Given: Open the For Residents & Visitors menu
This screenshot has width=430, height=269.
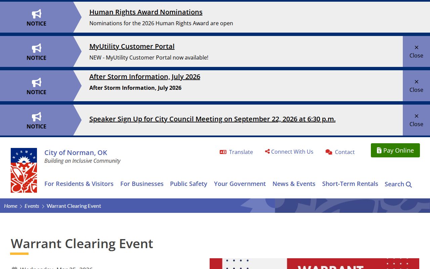Looking at the screenshot, I should coord(79,184).
